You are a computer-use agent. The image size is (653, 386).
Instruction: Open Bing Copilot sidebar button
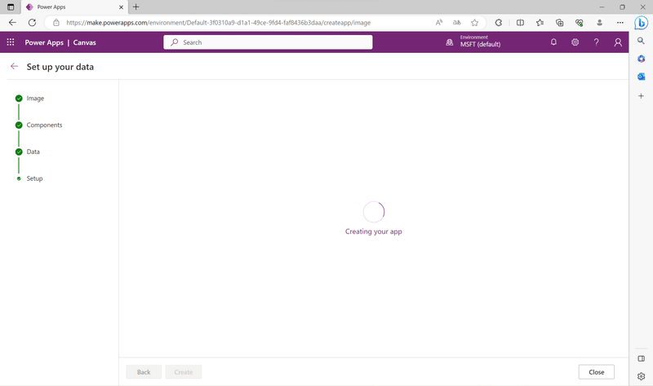point(641,23)
